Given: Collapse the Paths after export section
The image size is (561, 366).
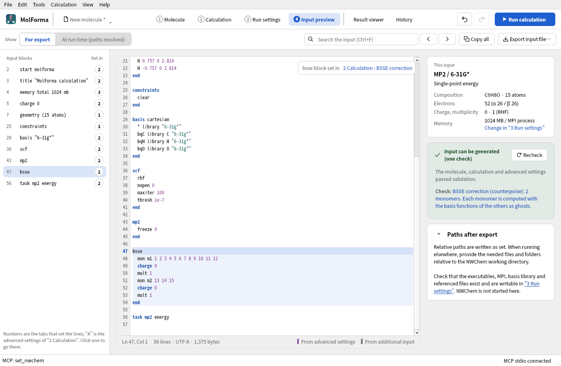Looking at the screenshot, I should (439, 234).
